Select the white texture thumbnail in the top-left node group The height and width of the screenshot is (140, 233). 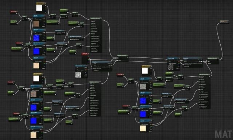[39, 8]
